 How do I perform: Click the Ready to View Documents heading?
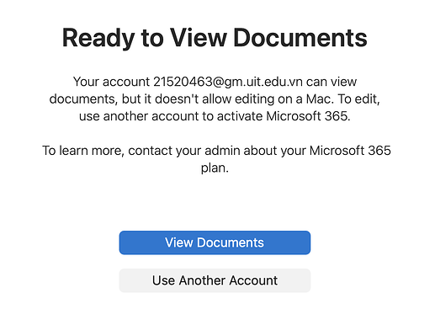click(x=215, y=38)
